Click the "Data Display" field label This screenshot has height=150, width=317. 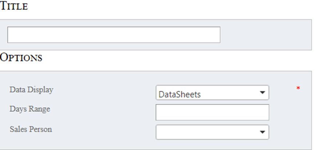(31, 89)
